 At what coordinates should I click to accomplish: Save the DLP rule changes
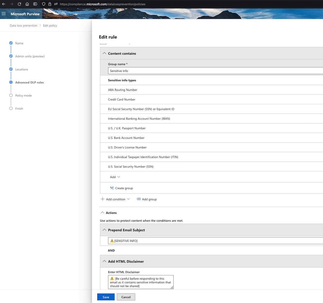(106, 297)
